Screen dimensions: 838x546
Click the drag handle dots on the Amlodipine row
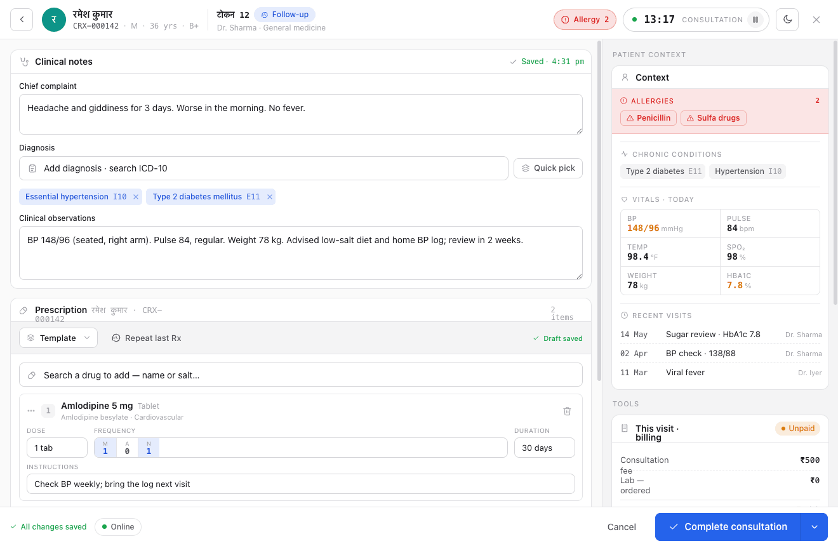(x=31, y=411)
